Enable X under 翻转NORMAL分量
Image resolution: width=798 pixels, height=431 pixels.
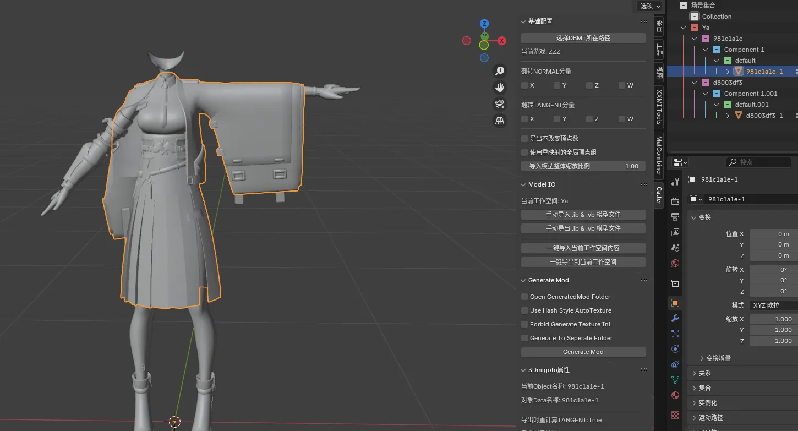524,85
